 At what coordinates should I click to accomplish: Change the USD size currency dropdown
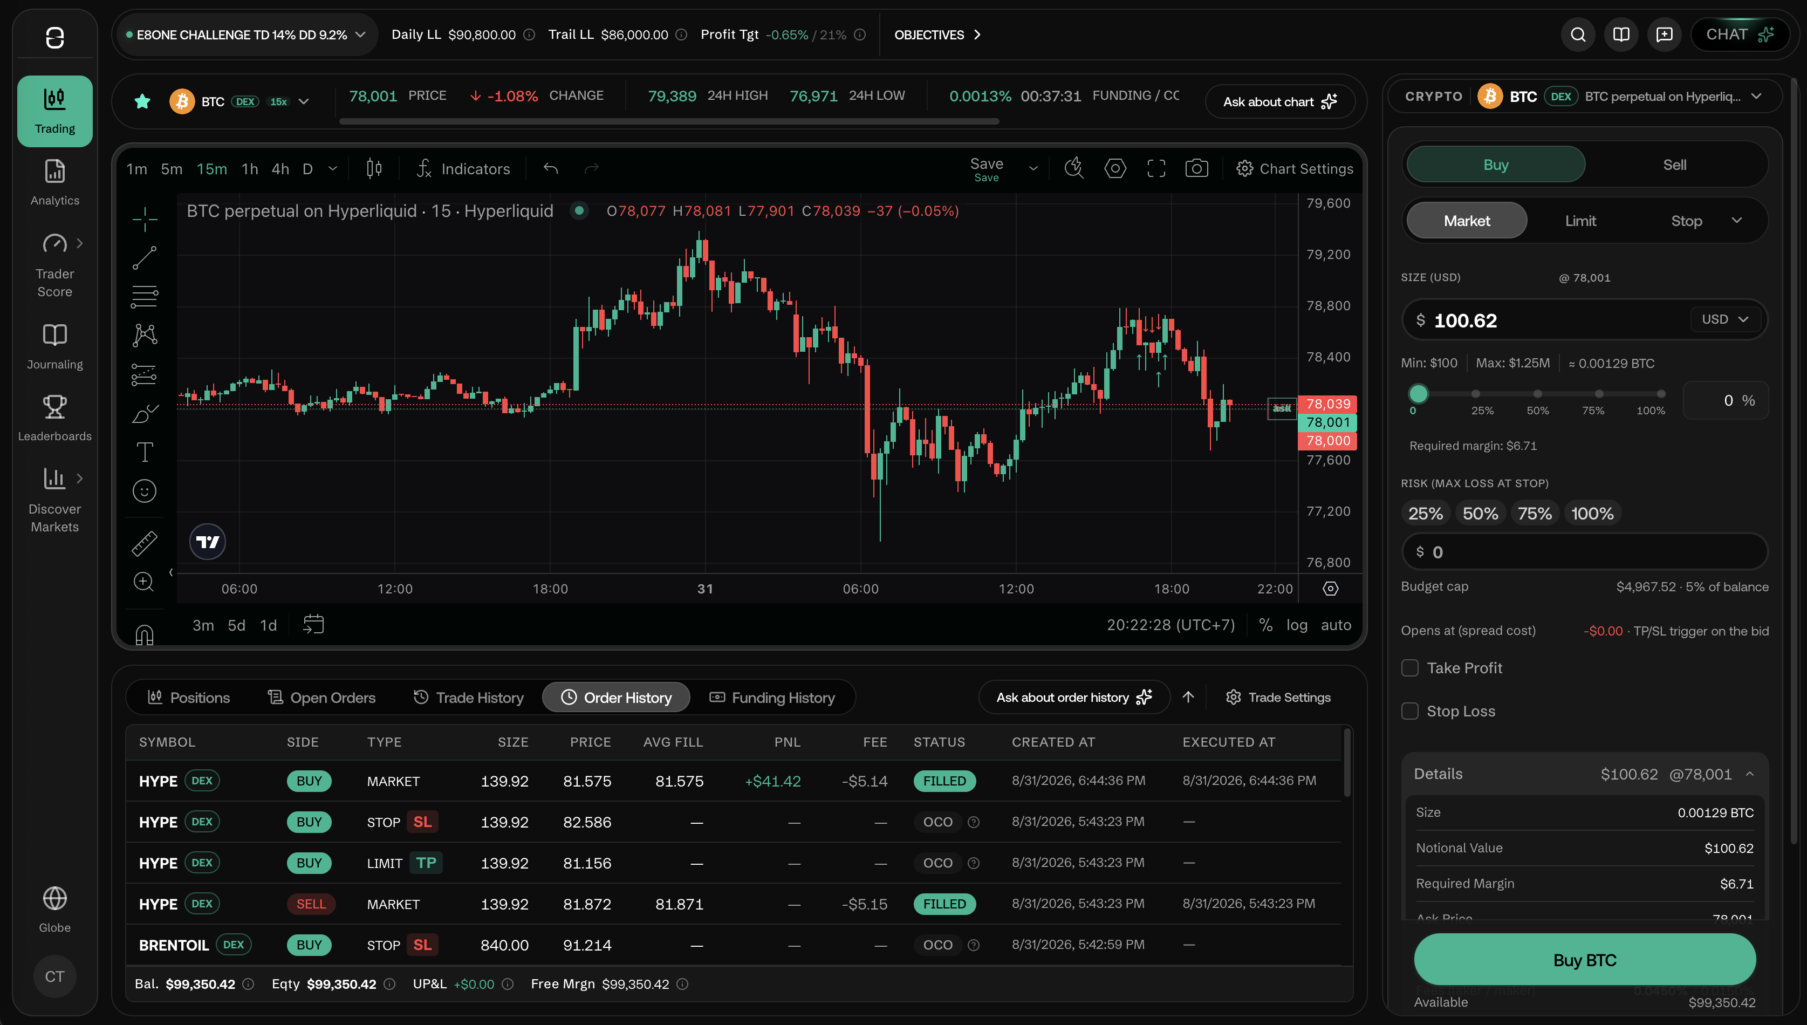(x=1724, y=319)
